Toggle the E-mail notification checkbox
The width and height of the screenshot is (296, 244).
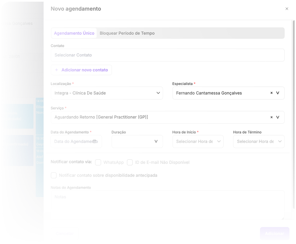pos(130,162)
